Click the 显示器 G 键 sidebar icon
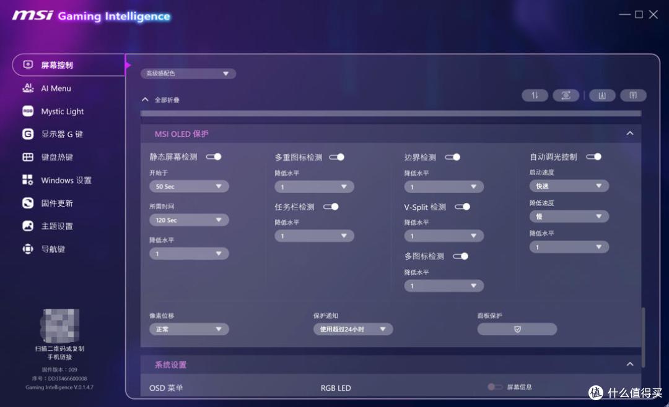Image resolution: width=669 pixels, height=407 pixels. (x=28, y=134)
